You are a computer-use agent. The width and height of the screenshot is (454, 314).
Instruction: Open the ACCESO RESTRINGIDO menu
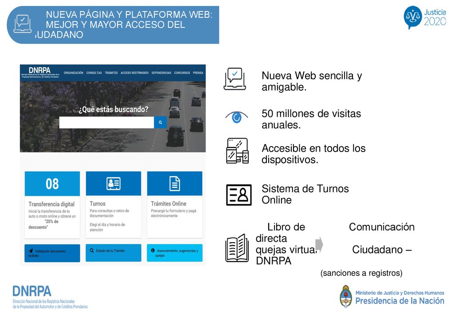point(135,73)
